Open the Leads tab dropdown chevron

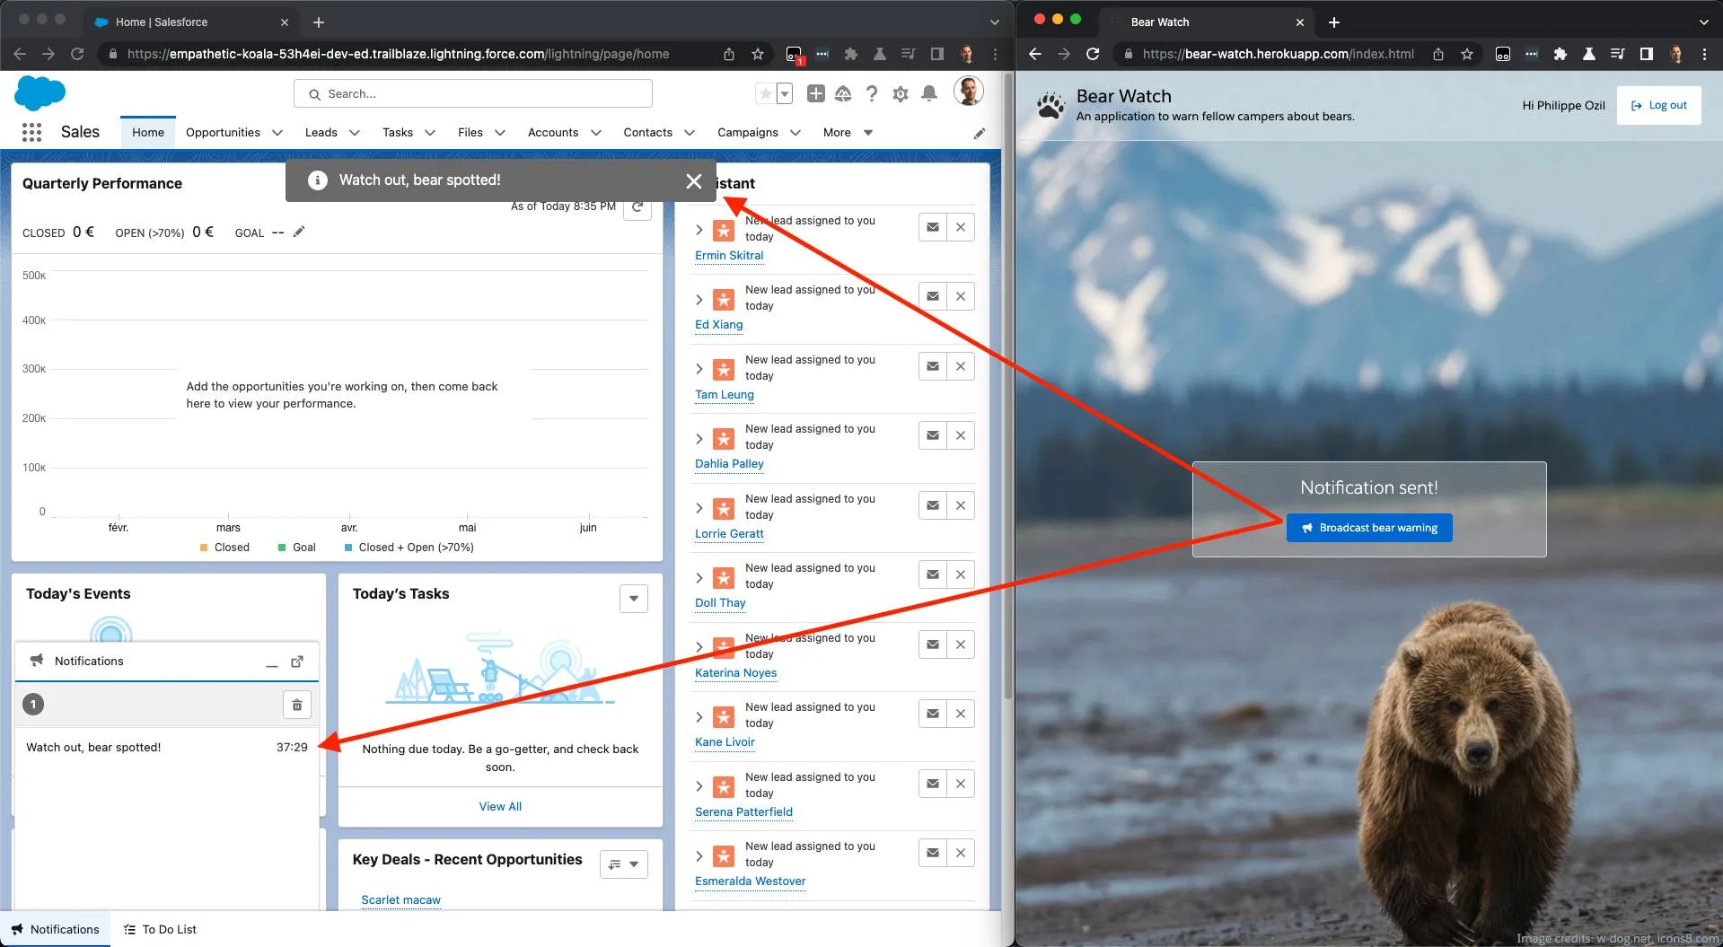(355, 133)
